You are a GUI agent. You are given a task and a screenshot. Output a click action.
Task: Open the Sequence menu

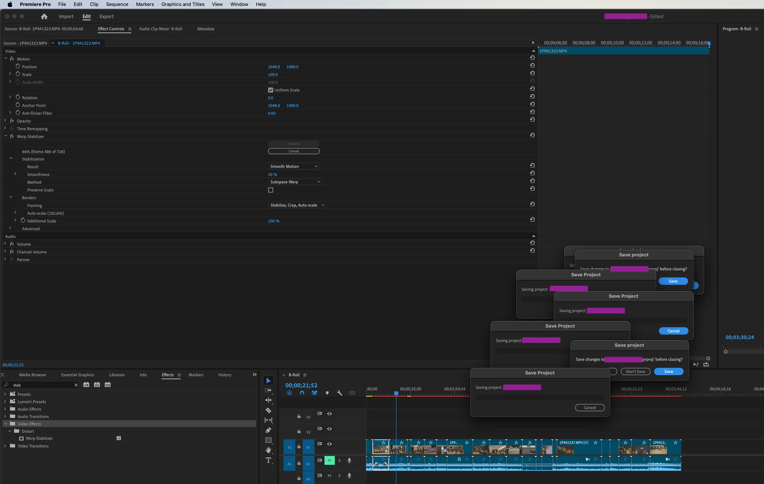tap(117, 4)
